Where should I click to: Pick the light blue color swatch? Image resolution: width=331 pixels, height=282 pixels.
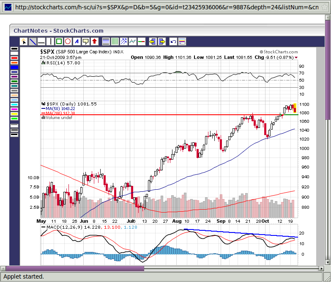tap(14, 100)
